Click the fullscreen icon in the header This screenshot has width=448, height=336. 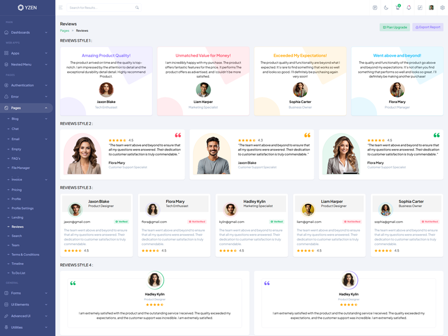click(x=420, y=8)
